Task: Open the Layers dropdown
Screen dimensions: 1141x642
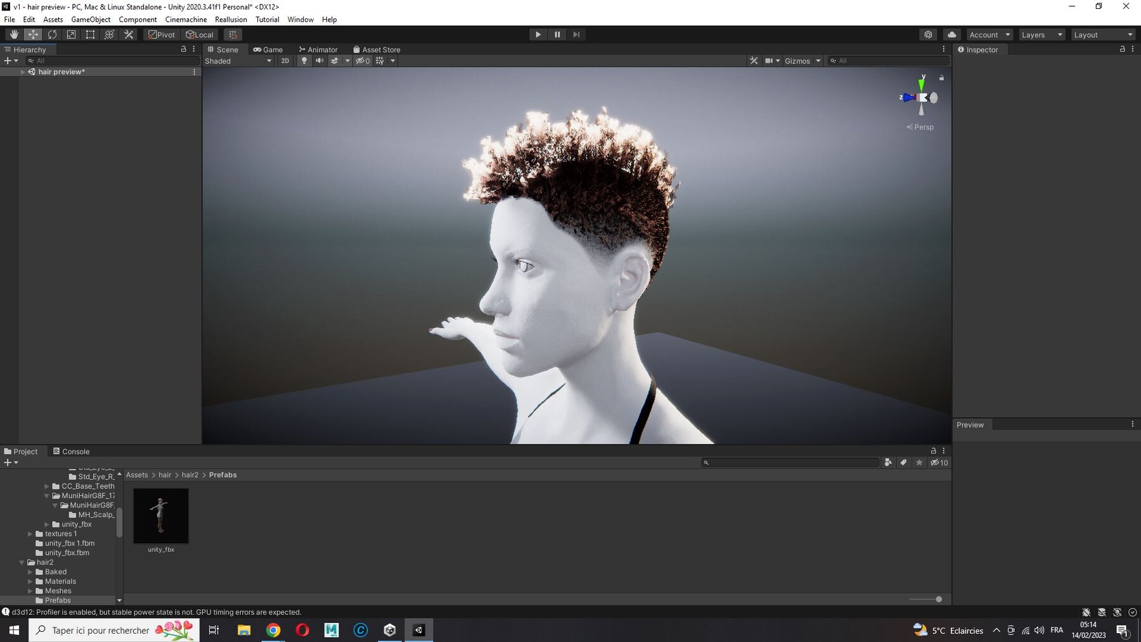Action: 1041,35
